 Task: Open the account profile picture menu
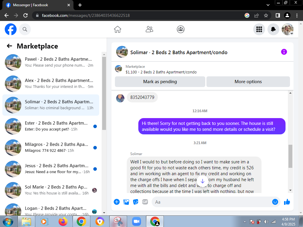point(288,29)
